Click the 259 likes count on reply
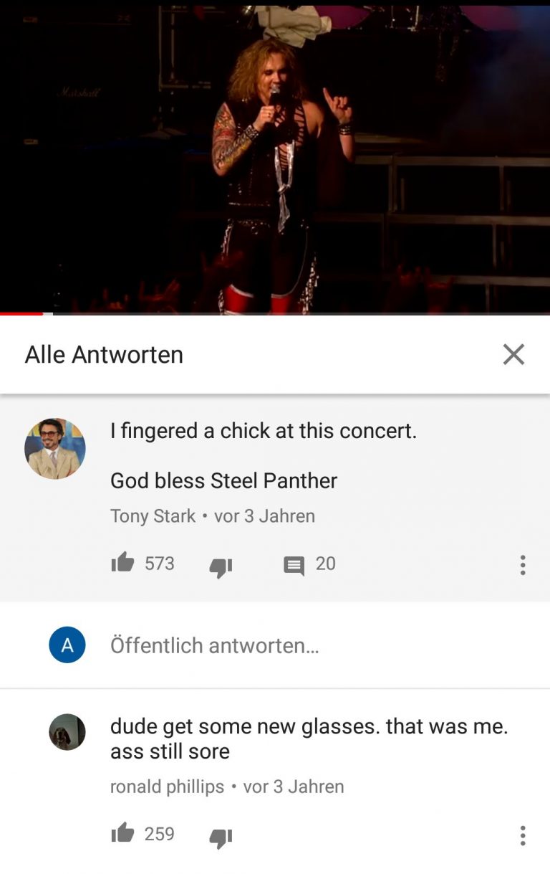Viewport: 550px width, 874px height. (x=160, y=834)
